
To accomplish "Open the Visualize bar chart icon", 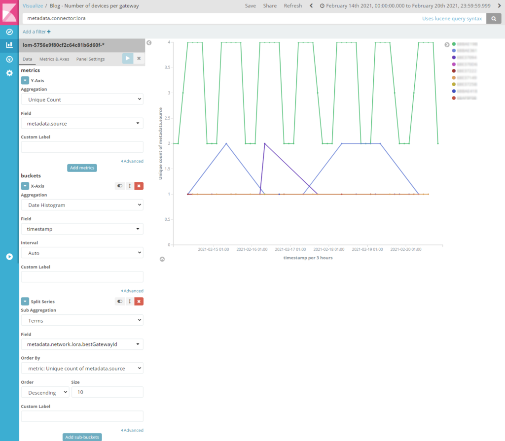I will (x=9, y=45).
